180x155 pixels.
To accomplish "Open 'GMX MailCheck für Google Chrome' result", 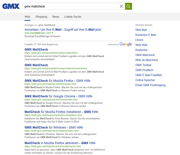I will [x=58, y=96].
